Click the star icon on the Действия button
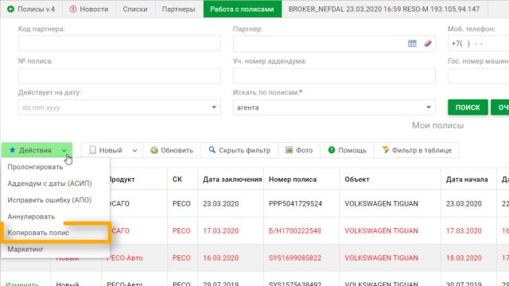Viewport: 509px width, 286px height. pos(13,150)
